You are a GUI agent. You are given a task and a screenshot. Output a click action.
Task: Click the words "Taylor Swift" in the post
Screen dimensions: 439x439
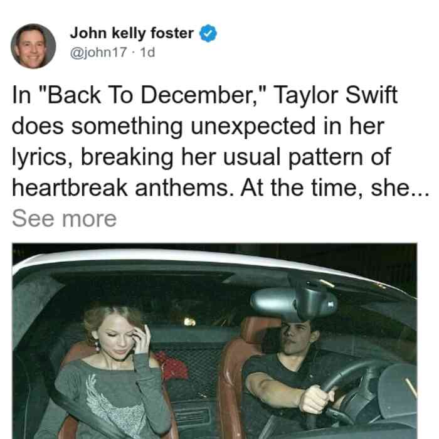(x=336, y=96)
